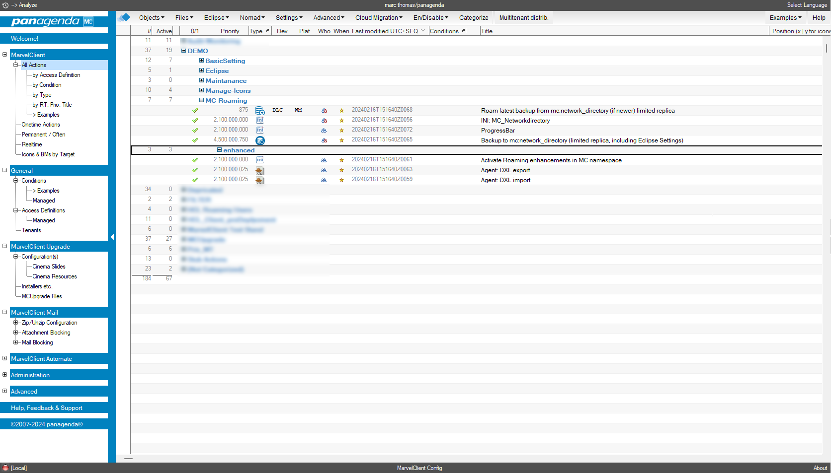
Task: Open the Objects menu
Action: [x=152, y=18]
